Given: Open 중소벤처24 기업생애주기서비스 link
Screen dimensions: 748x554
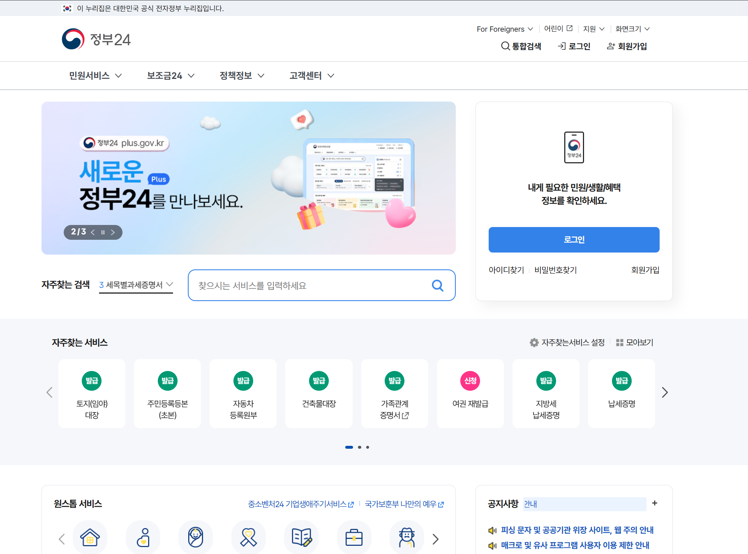Looking at the screenshot, I should (x=301, y=504).
